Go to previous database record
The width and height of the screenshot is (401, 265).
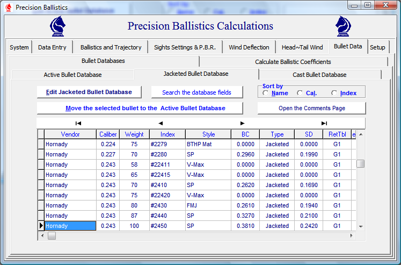coord(160,123)
